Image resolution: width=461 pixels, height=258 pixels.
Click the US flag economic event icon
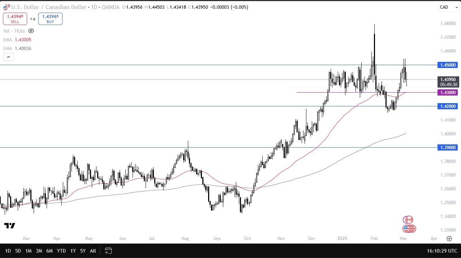(407, 229)
